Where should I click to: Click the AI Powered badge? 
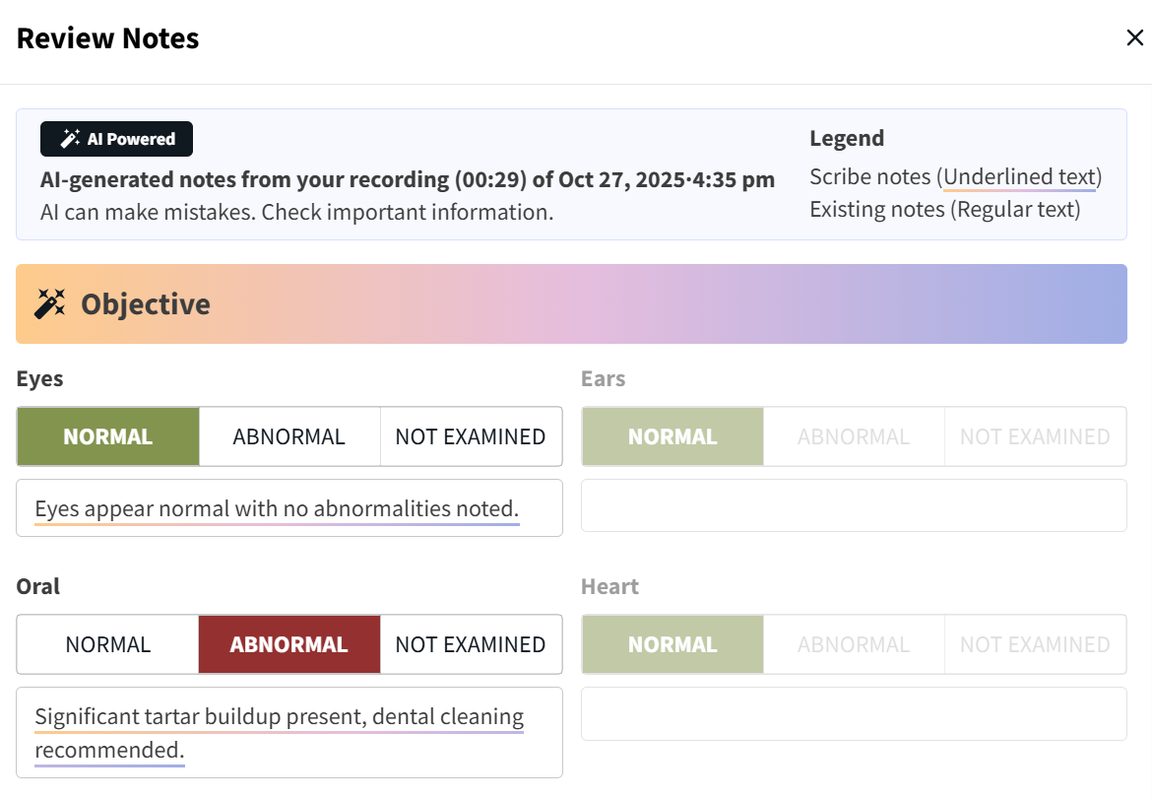(116, 139)
